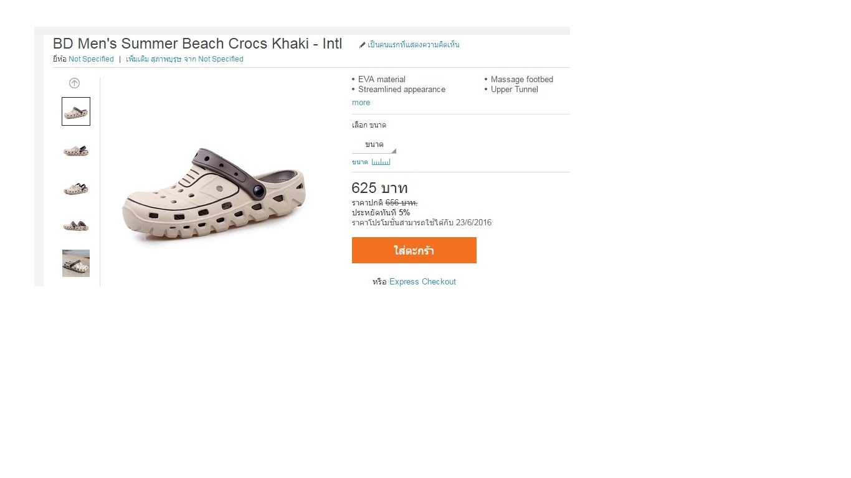Viewport: 851px width, 478px height.
Task: Add item to cart with orange ใส่ตะกร้า button
Action: click(x=414, y=250)
